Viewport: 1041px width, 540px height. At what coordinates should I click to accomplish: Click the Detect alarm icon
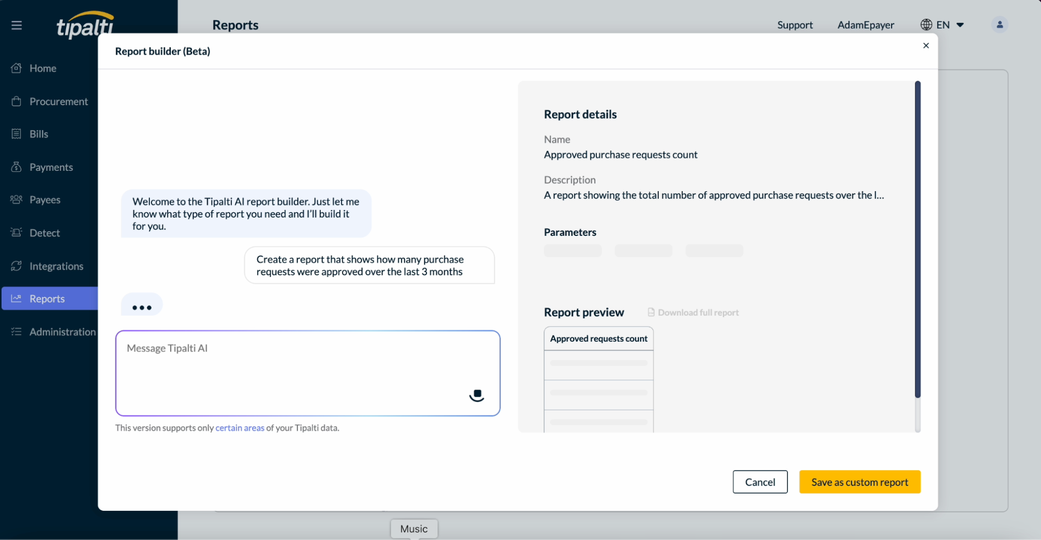coord(17,232)
